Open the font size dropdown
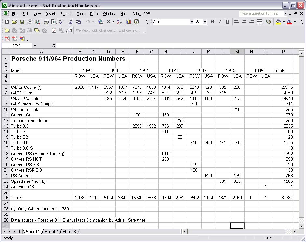Viewport: 306px width, 242px height. pyautogui.click(x=205, y=22)
